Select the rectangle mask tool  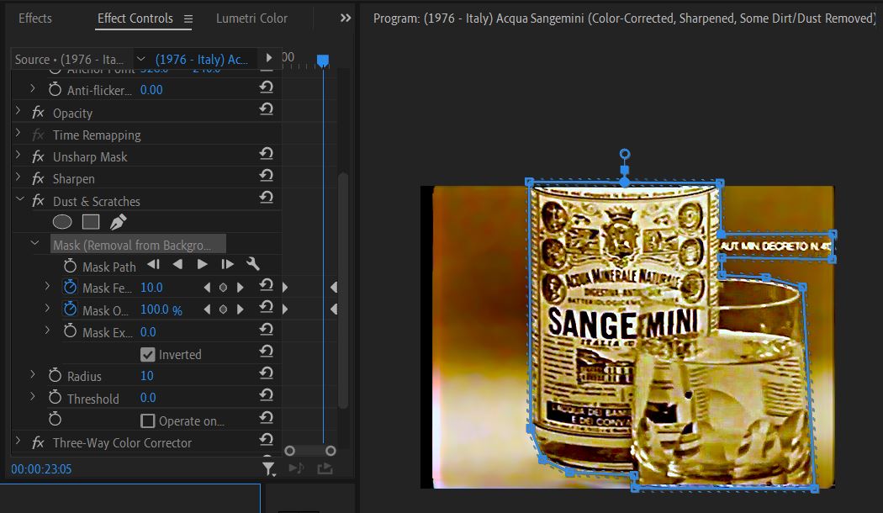click(x=91, y=222)
